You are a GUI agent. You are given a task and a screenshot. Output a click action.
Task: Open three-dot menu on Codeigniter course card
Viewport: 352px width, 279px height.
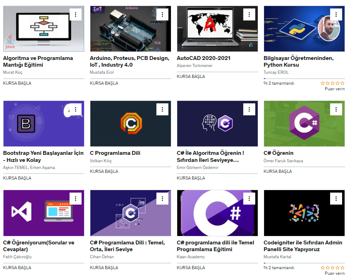[336, 199]
